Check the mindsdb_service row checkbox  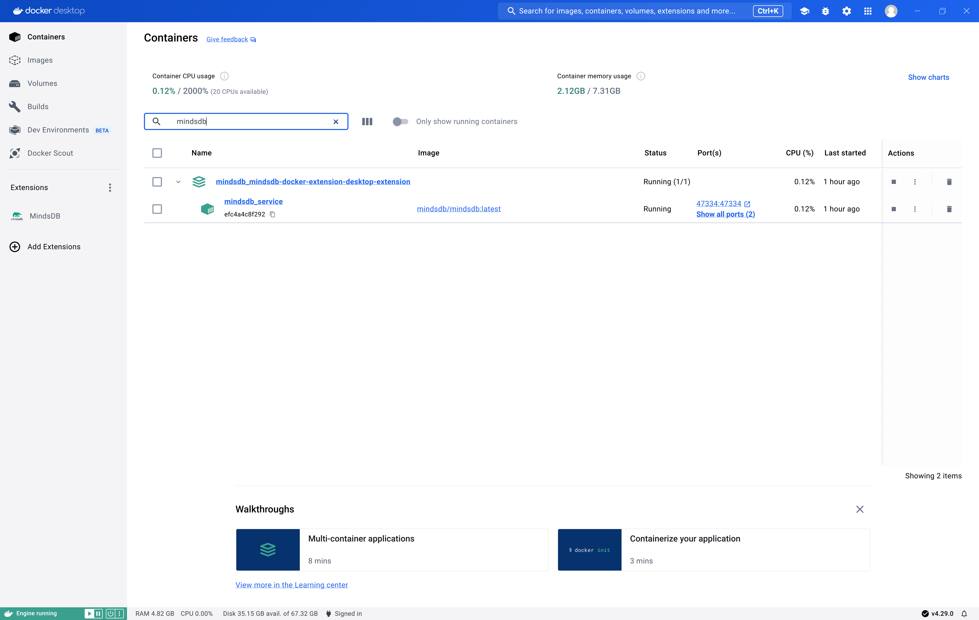[x=157, y=209]
